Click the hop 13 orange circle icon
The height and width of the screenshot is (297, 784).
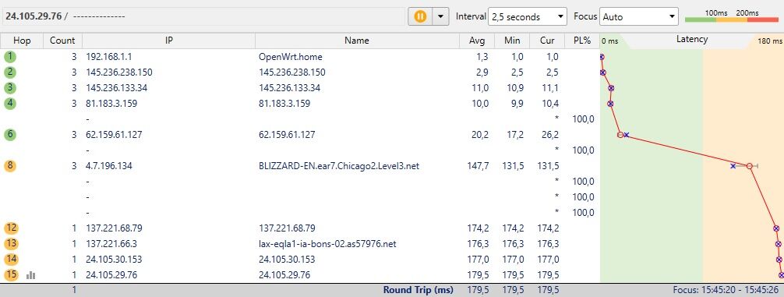tap(10, 243)
